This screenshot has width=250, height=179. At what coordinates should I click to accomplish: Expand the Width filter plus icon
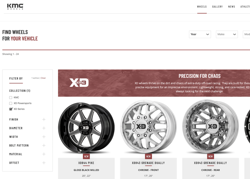(44, 137)
